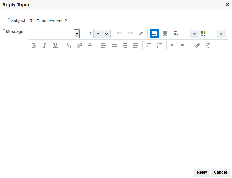Image resolution: width=232 pixels, height=178 pixels.
Task: Switch to rich text editing mode
Action: (x=154, y=34)
